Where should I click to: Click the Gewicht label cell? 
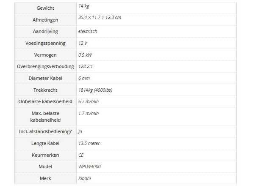pos(45,8)
